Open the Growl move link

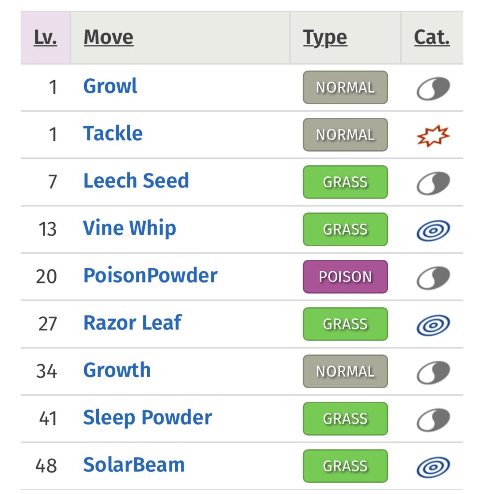point(110,86)
